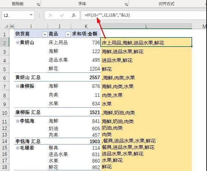Click the value 1903
The width and height of the screenshot is (207, 171).
point(95,142)
